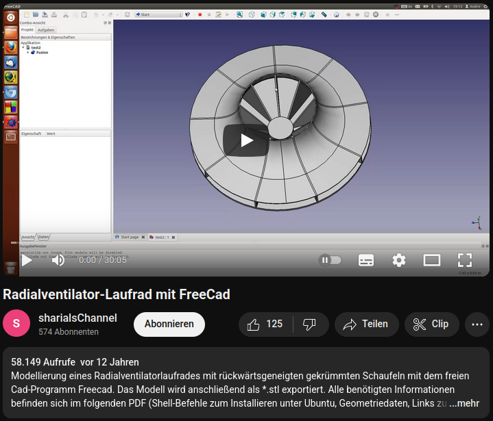The width and height of the screenshot is (493, 421).
Task: Click the Teilen share button
Action: [366, 324]
